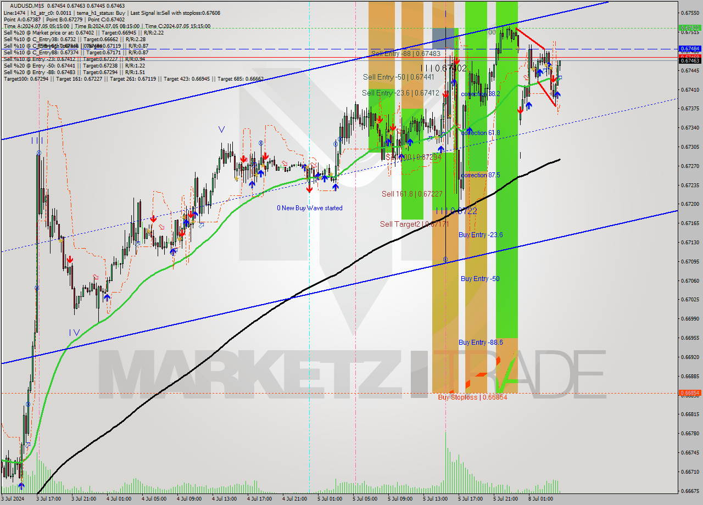Click the '5 Jul 01:00' time axis label

click(330, 499)
